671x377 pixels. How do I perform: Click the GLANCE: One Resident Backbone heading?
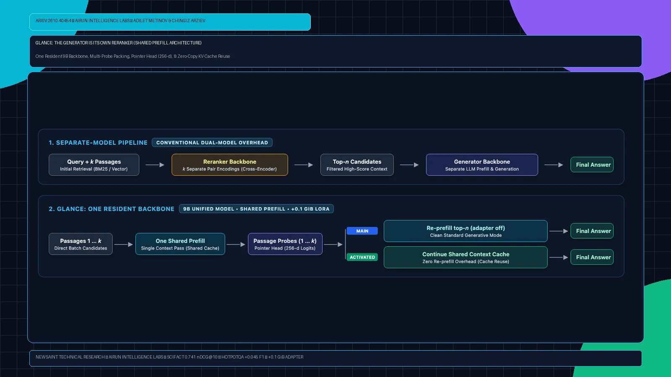pos(112,209)
